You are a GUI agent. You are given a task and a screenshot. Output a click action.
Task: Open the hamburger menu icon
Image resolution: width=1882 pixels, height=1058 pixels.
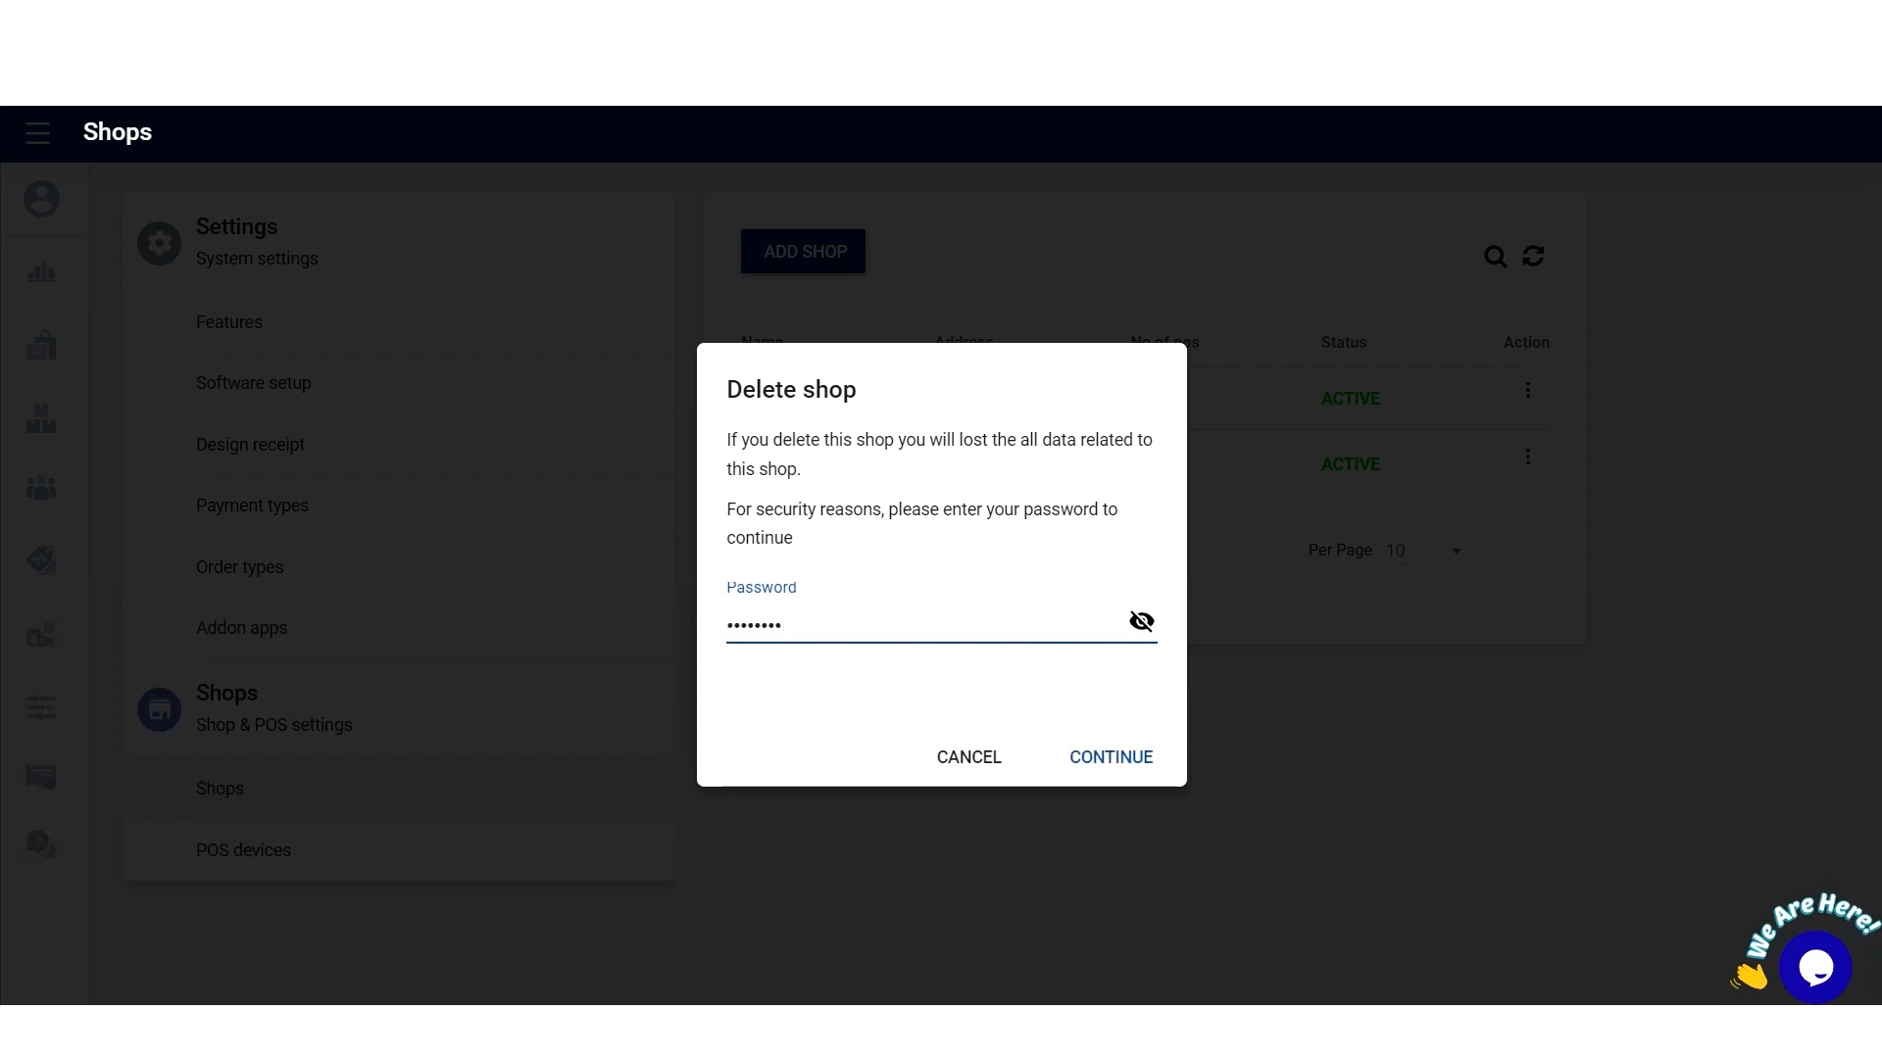click(37, 133)
